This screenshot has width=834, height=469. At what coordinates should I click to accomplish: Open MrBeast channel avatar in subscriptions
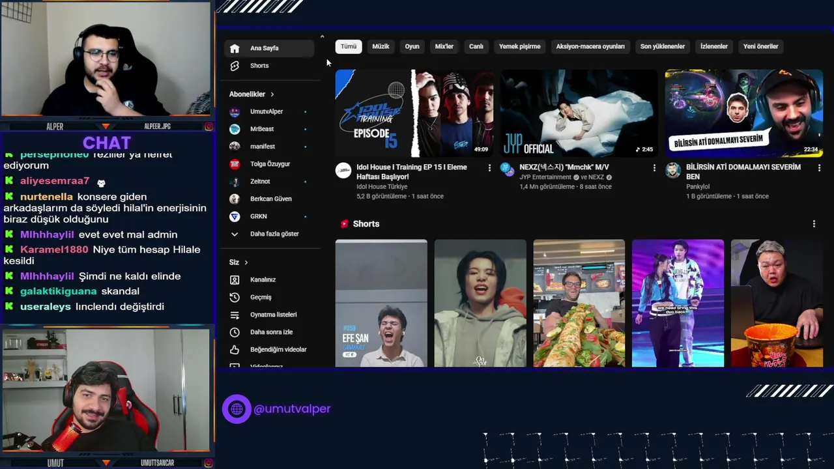pyautogui.click(x=235, y=129)
